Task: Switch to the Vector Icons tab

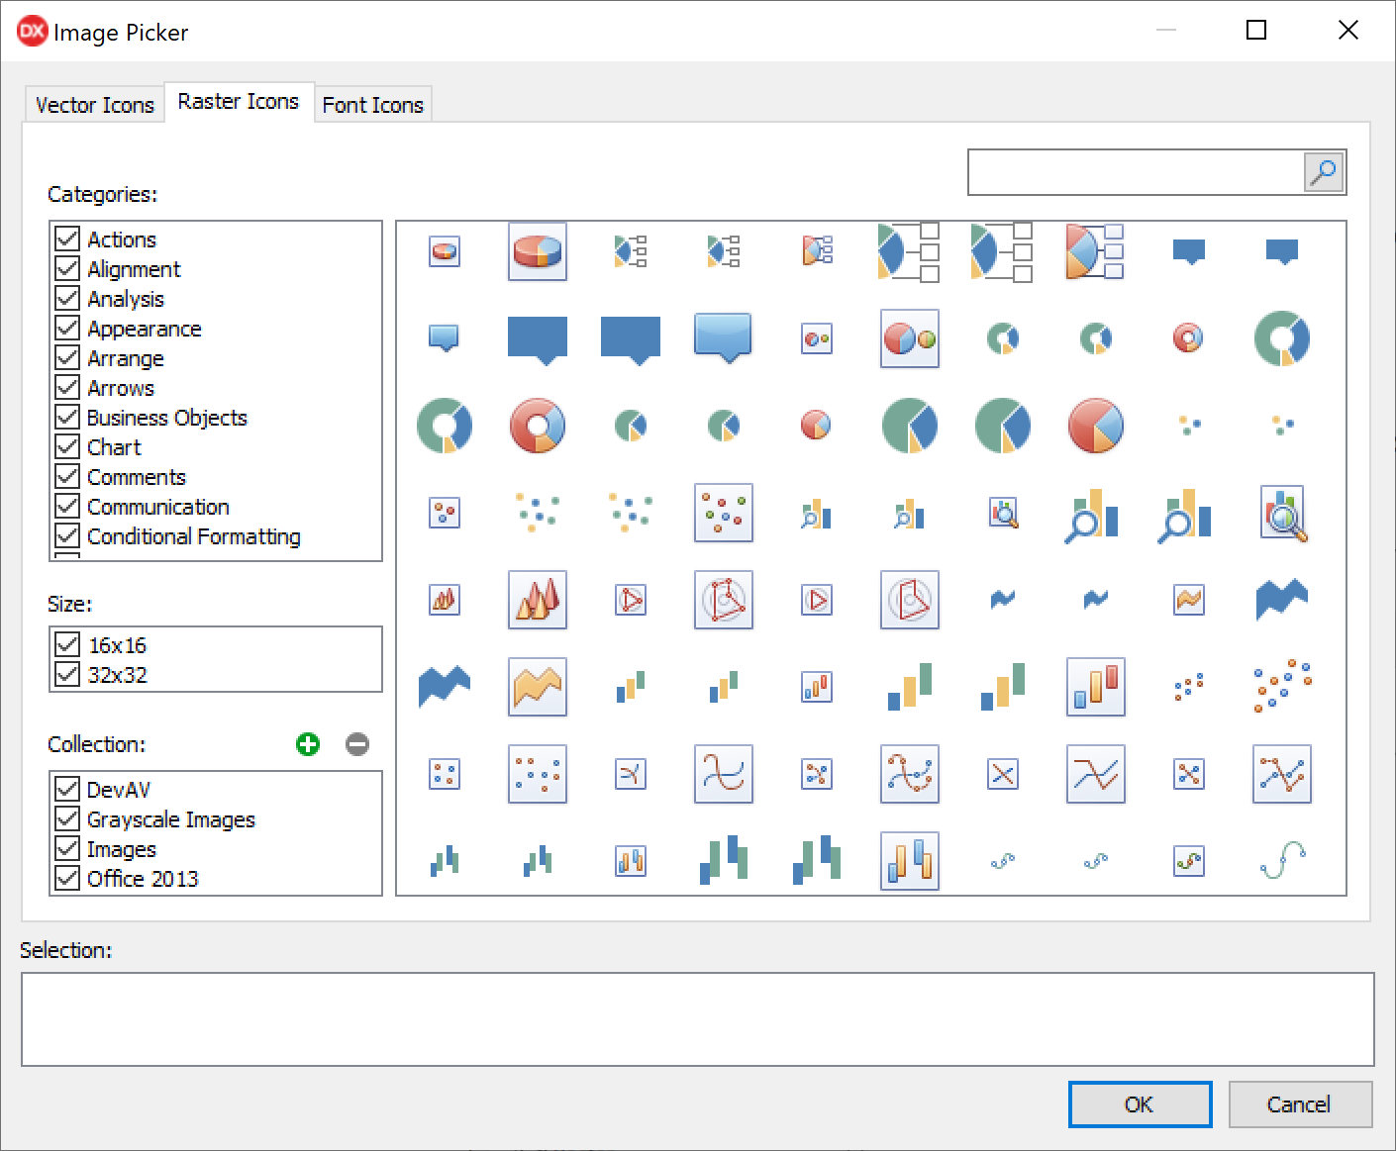Action: (x=95, y=105)
